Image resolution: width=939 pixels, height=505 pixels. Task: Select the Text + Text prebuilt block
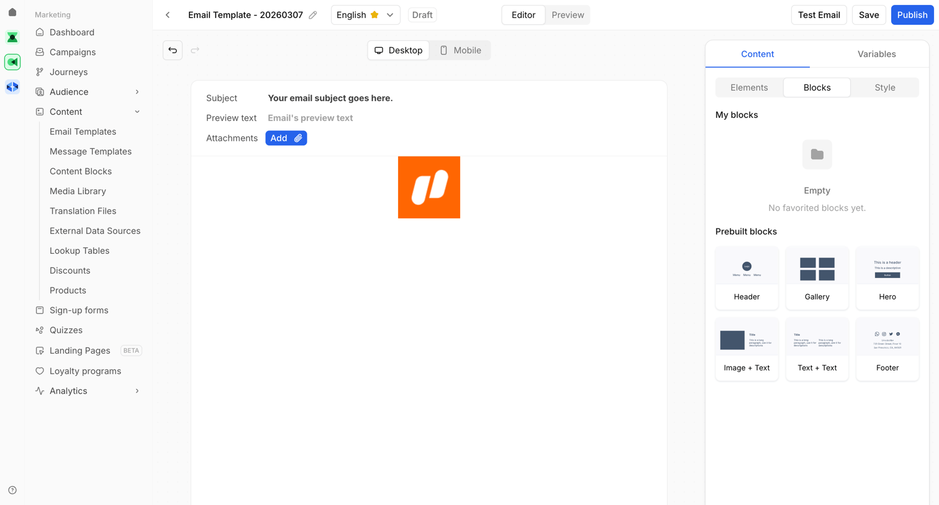coord(817,349)
